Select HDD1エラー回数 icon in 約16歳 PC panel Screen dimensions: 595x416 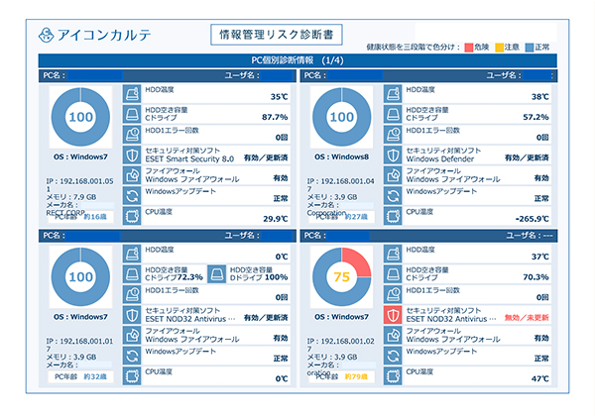(132, 135)
